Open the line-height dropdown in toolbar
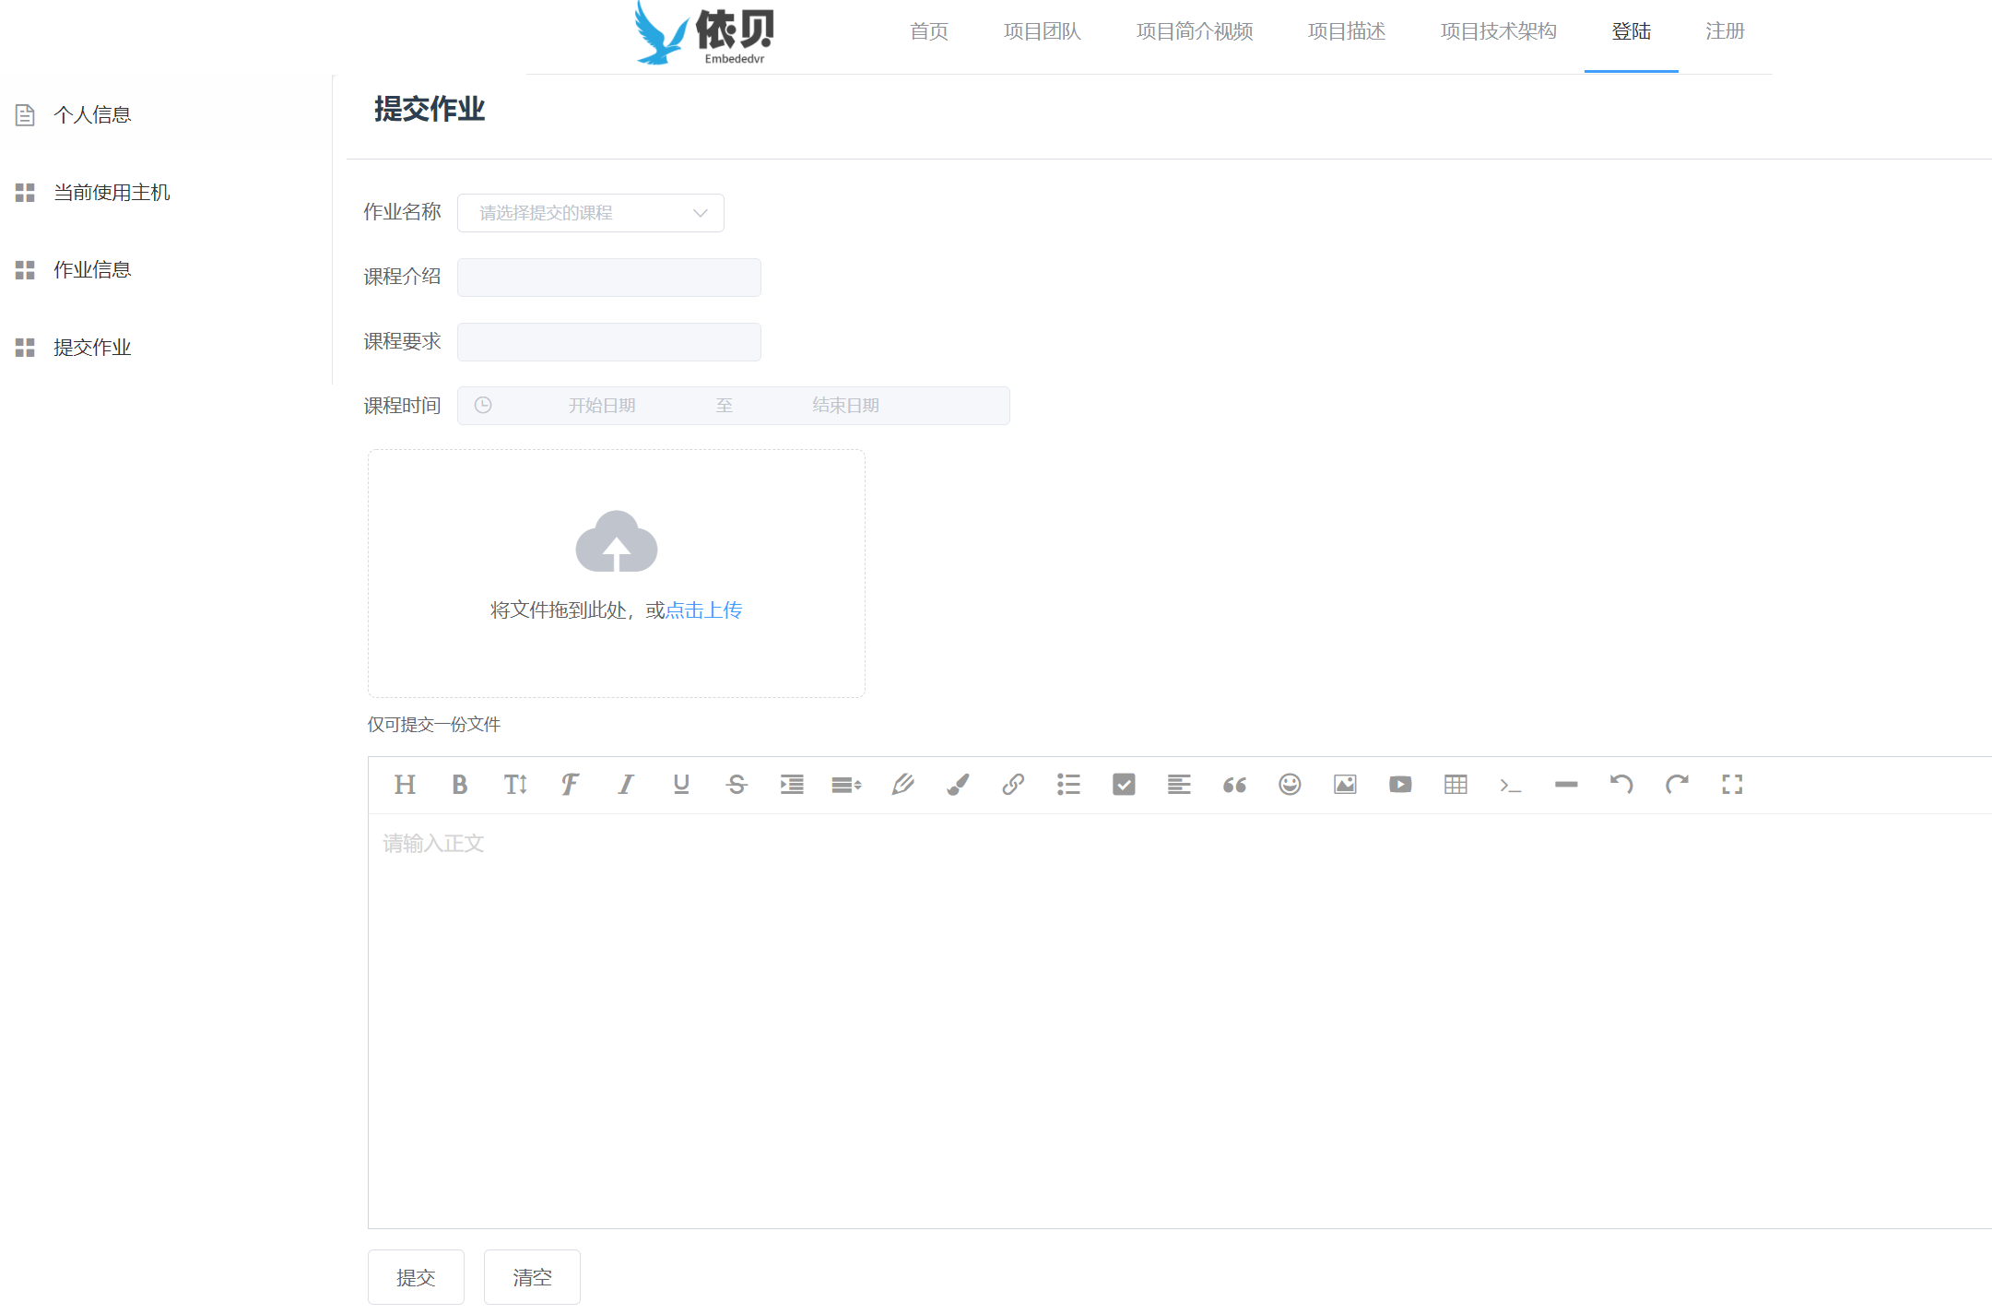The height and width of the screenshot is (1314, 1992). (x=846, y=785)
